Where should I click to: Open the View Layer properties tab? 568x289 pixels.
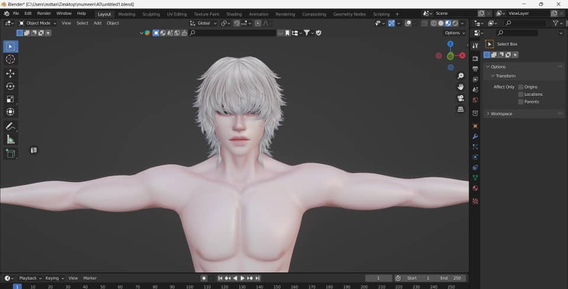[x=475, y=79]
